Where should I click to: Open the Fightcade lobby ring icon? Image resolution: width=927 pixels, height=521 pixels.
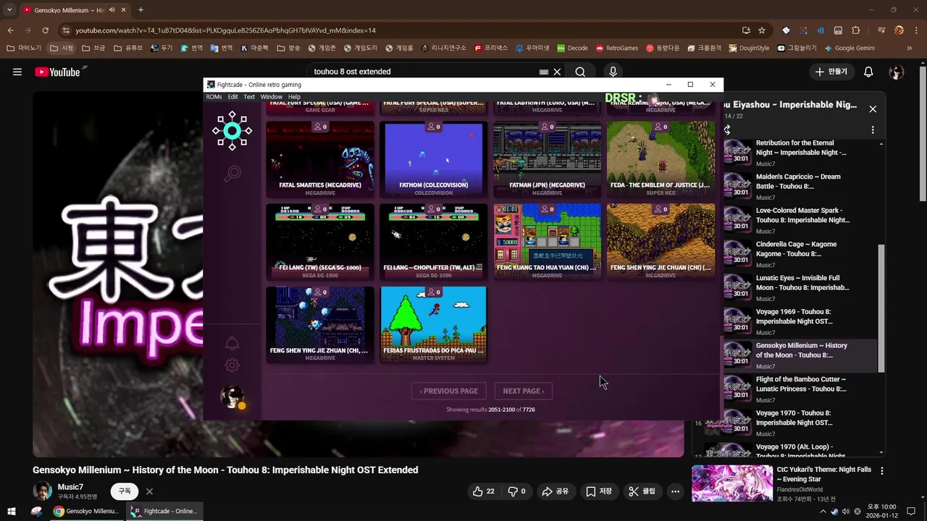[x=232, y=130]
